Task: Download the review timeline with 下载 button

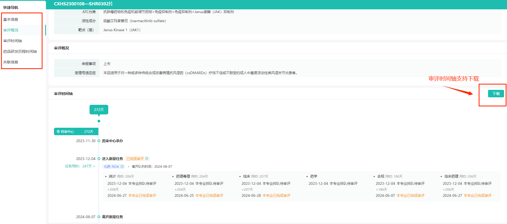Action: click(x=496, y=94)
